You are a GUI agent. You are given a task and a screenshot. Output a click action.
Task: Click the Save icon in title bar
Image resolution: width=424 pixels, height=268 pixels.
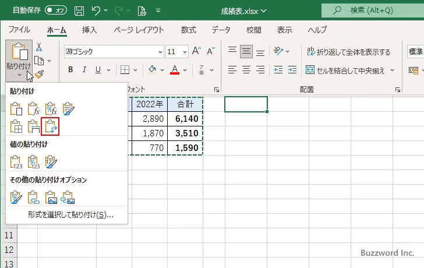tap(79, 11)
